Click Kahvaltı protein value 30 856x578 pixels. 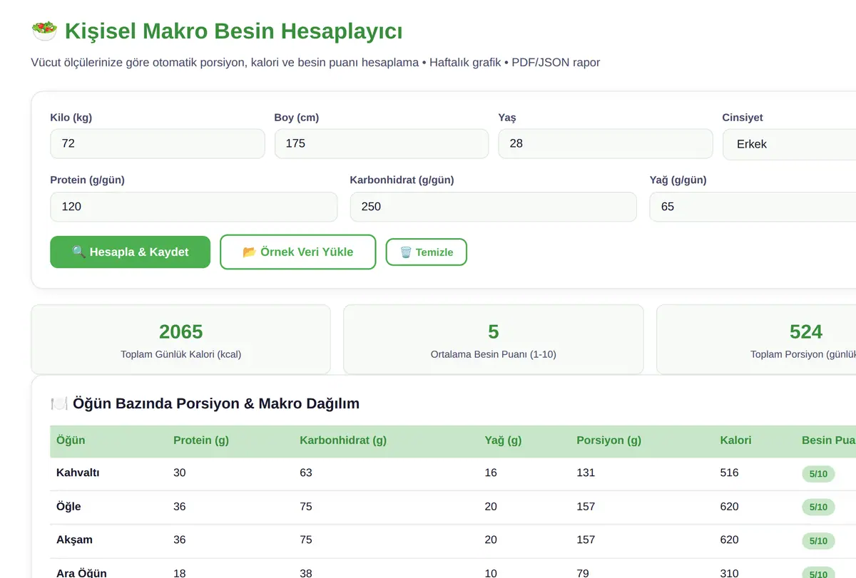(180, 473)
